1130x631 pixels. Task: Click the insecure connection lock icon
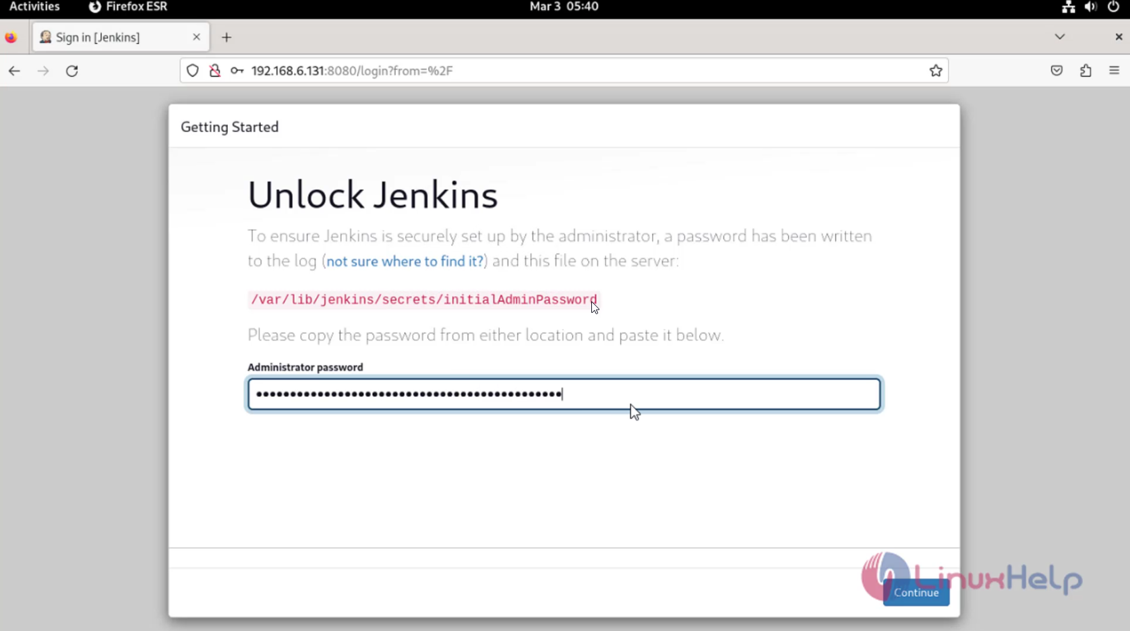[215, 71]
